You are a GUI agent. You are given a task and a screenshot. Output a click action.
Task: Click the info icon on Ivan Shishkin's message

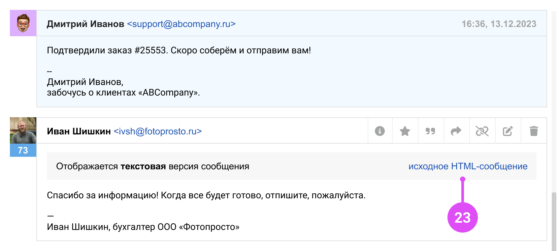380,131
